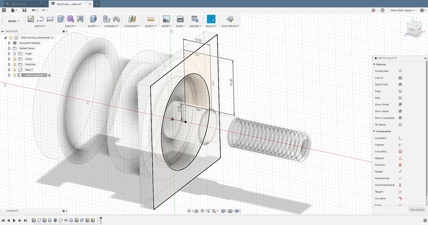This screenshot has height=225, width=428.
Task: Click the Pan hand icon
Action: (202, 211)
